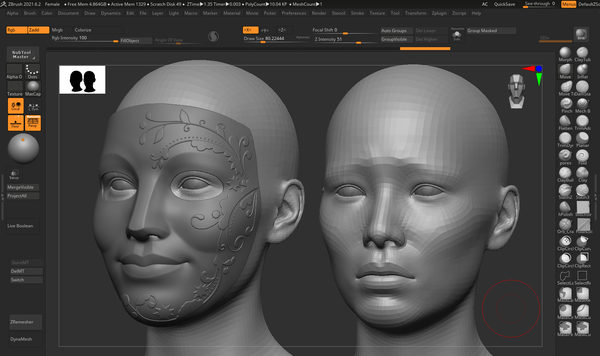Click the QuickSave button
Screen dimensions: 600x356
[504, 4]
